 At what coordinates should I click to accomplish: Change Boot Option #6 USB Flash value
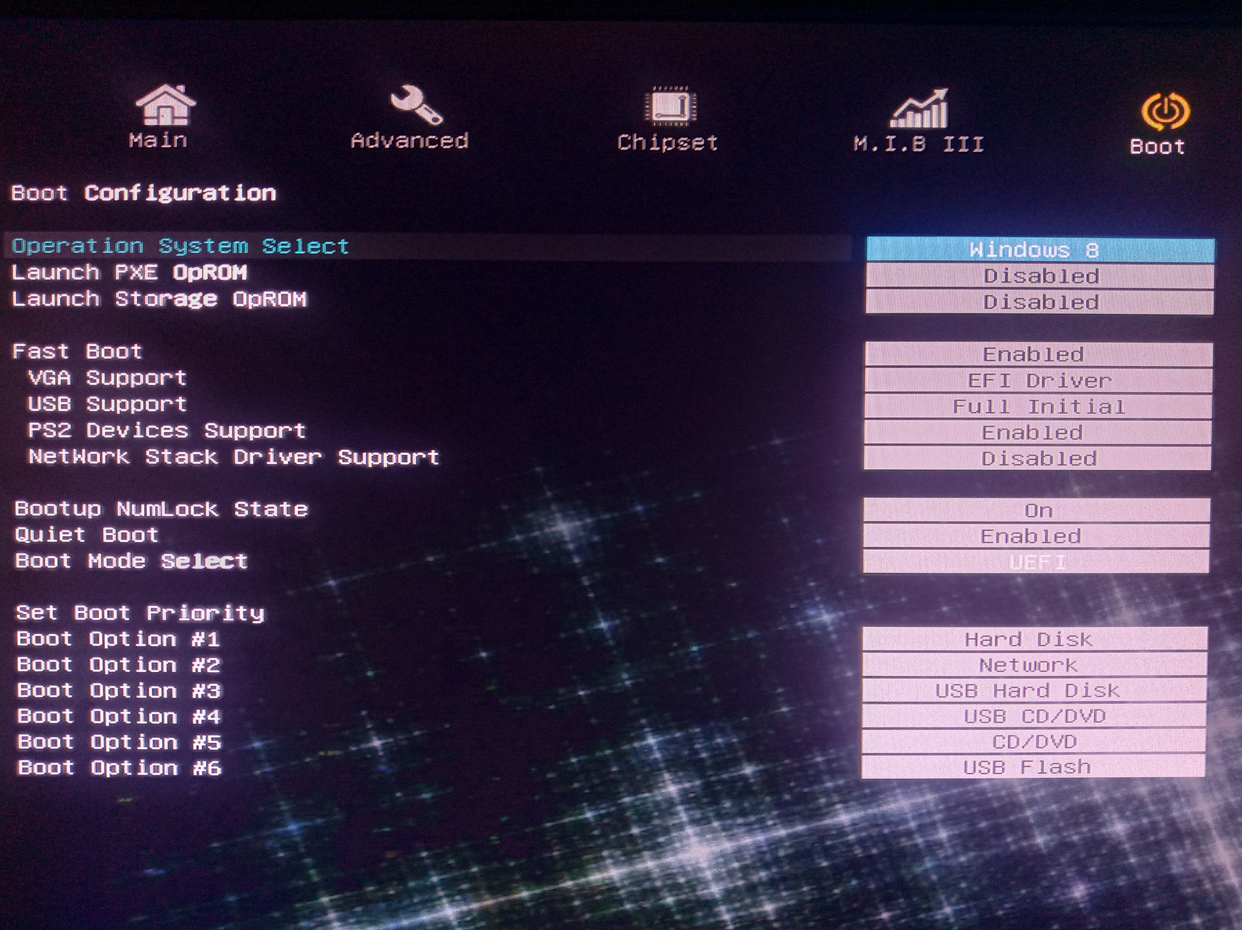point(1033,767)
